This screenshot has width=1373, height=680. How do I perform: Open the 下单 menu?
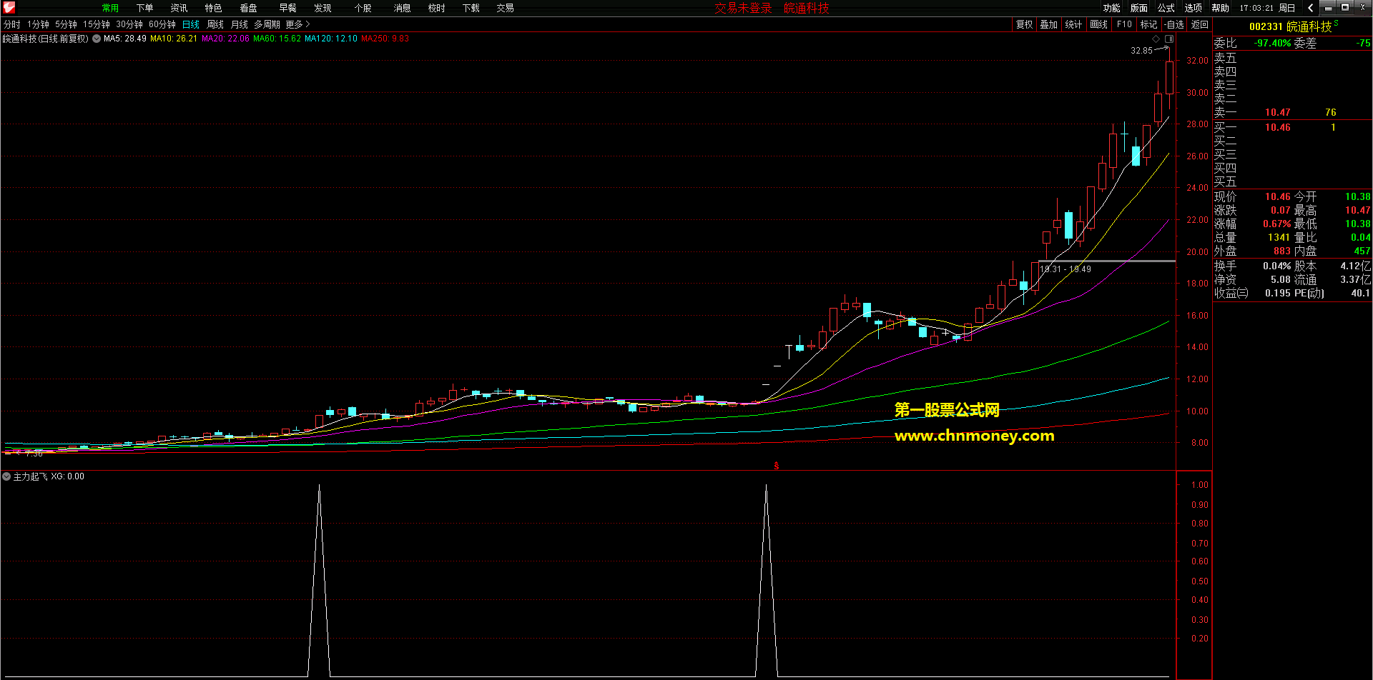pyautogui.click(x=144, y=8)
